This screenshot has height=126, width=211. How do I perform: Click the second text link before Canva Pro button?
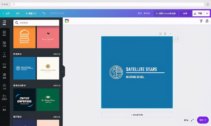pyautogui.click(x=147, y=13)
